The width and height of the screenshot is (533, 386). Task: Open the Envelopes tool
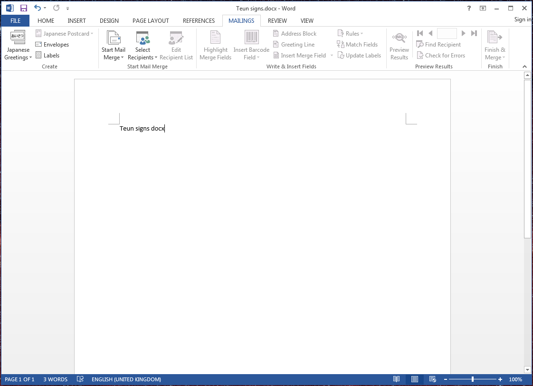pyautogui.click(x=52, y=45)
